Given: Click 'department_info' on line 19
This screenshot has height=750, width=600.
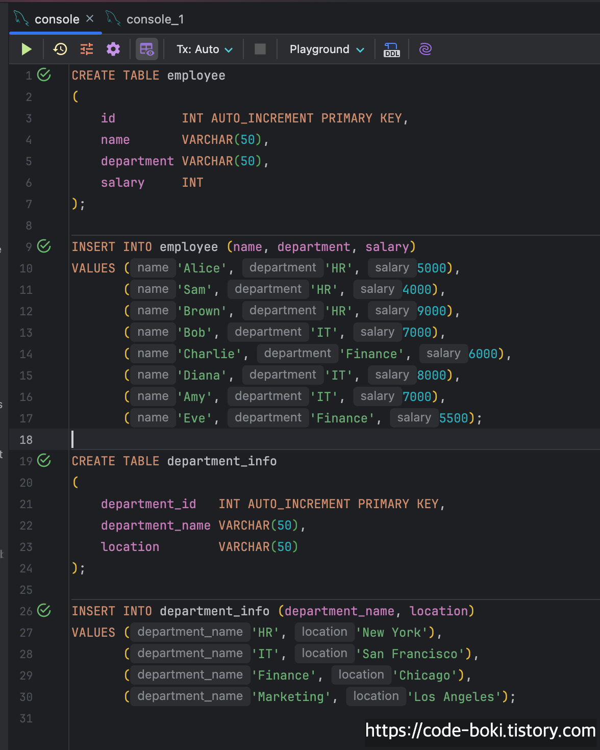Looking at the screenshot, I should (222, 461).
